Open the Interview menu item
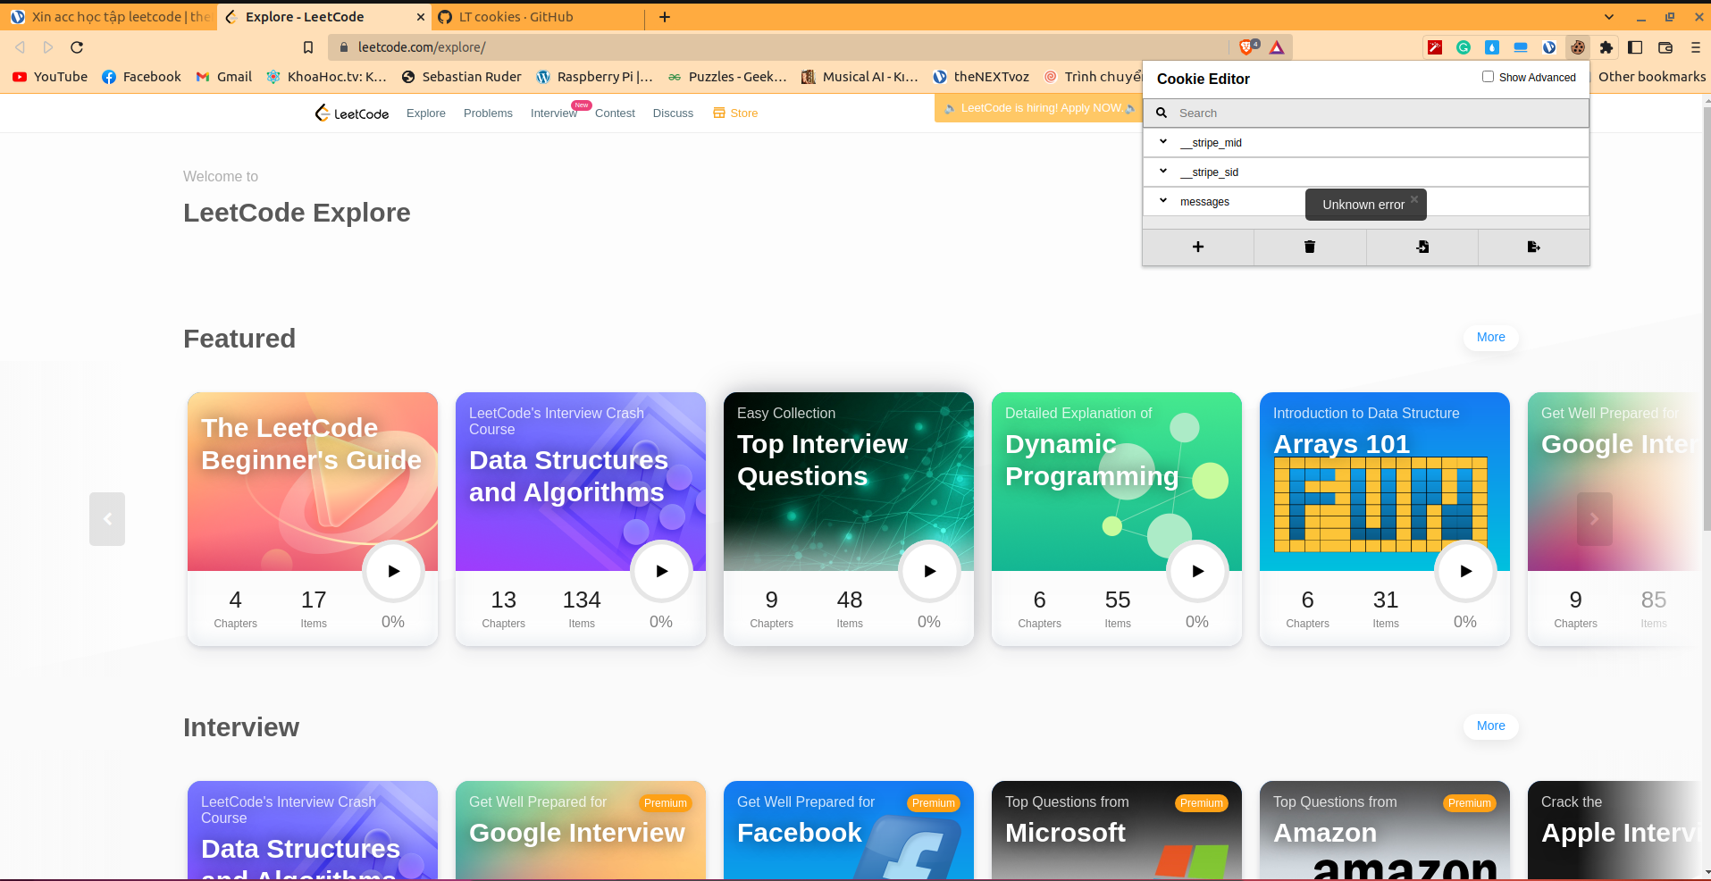1711x881 pixels. click(554, 113)
